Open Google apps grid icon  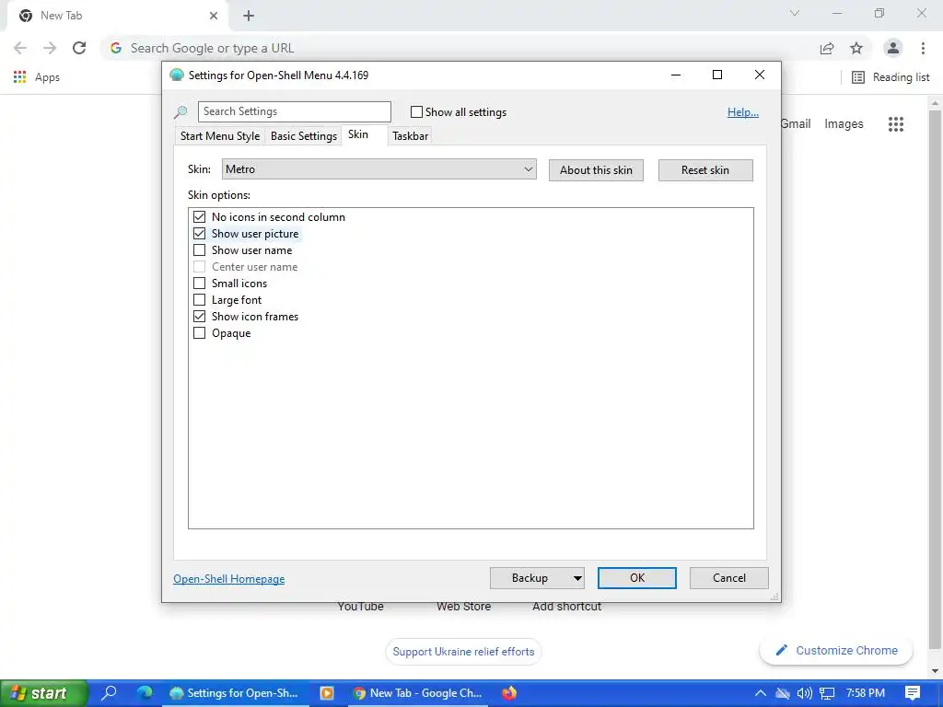(x=895, y=124)
